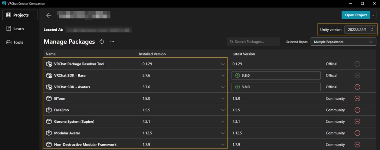The height and width of the screenshot is (150, 380).
Task: Click the search magnifier icon
Action: pyautogui.click(x=232, y=42)
